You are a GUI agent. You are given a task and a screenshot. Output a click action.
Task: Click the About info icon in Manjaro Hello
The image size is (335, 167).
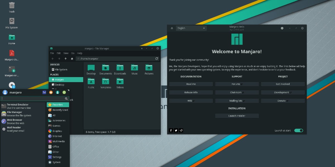click(282, 28)
